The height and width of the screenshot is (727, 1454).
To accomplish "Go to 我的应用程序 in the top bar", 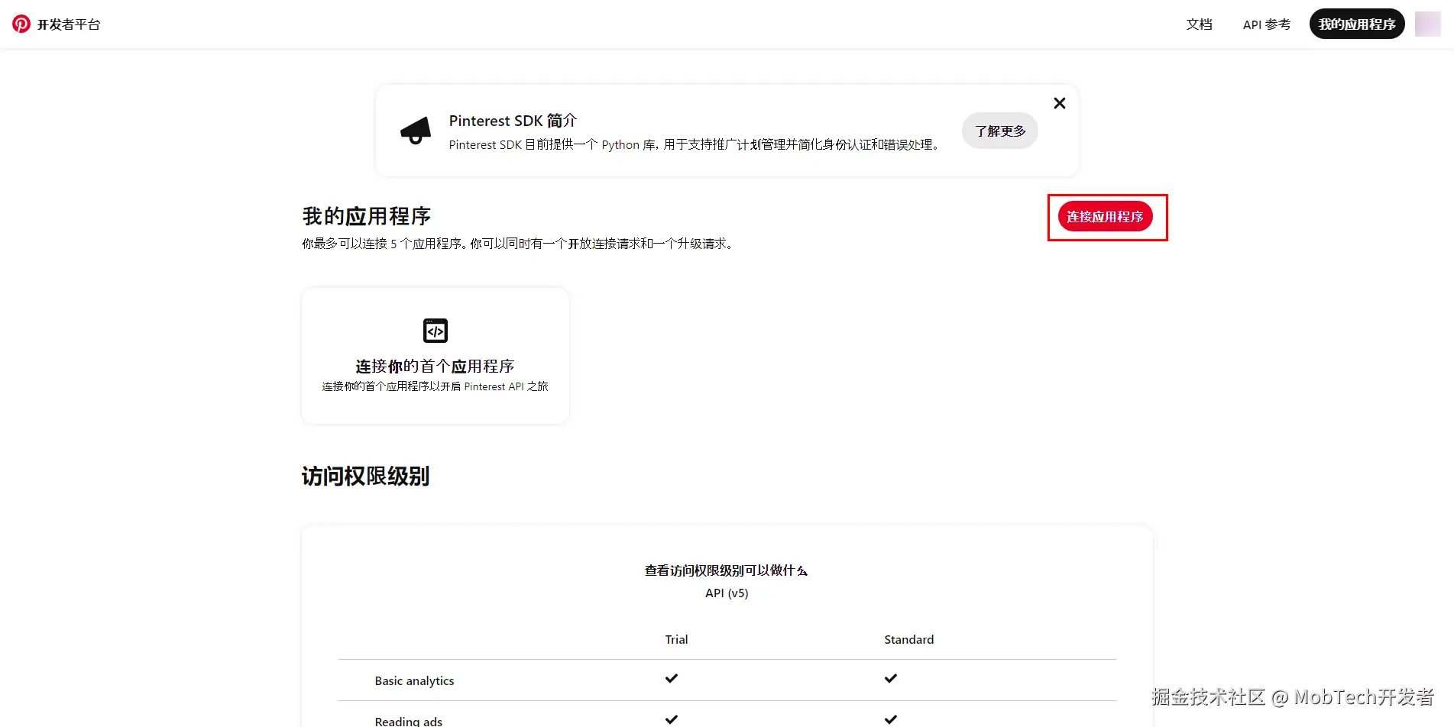I will 1357,24.
